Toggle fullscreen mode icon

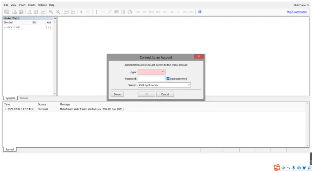(x=200, y=12)
